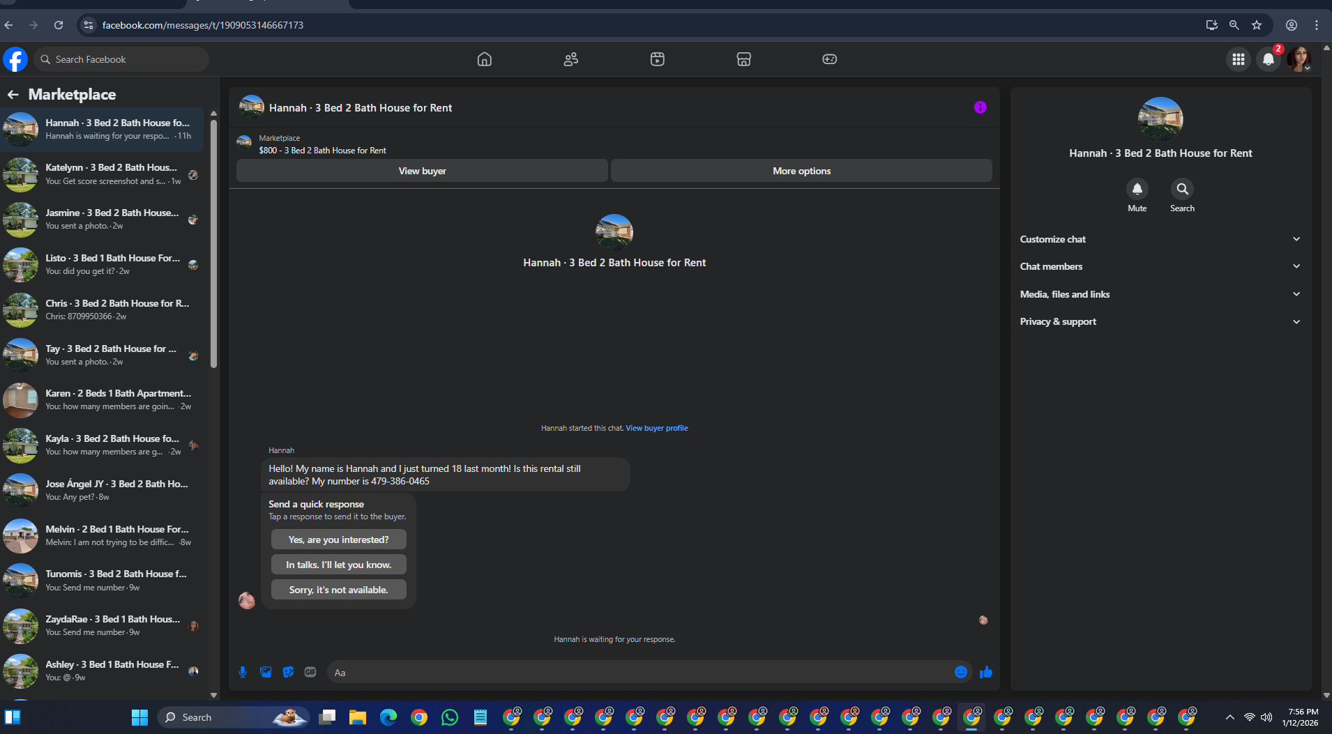
Task: Open Melvin 2 Bed 1 Bath conversation
Action: tap(103, 535)
